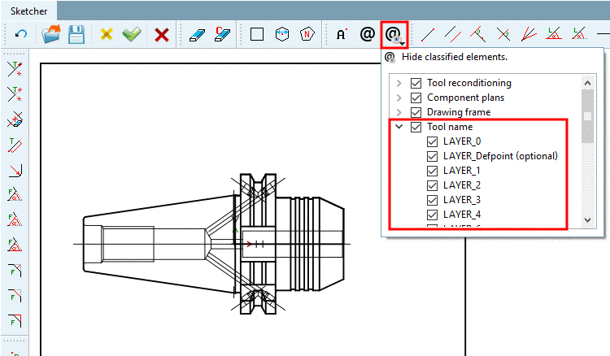Image resolution: width=610 pixels, height=356 pixels.
Task: Toggle the LAYER_1 checkbox
Action: click(x=432, y=171)
